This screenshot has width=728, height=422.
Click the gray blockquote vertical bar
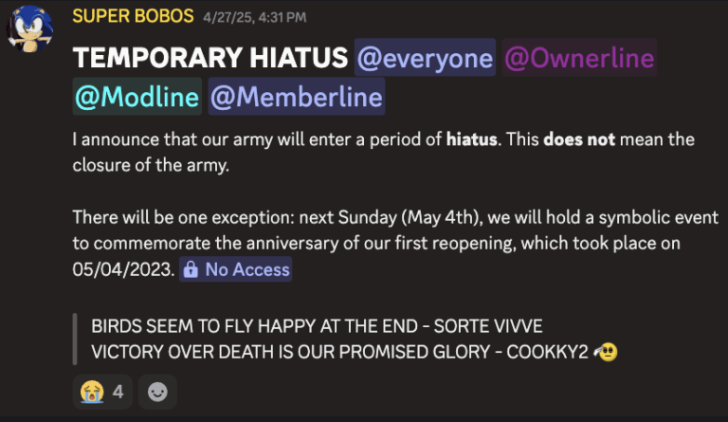(x=75, y=339)
